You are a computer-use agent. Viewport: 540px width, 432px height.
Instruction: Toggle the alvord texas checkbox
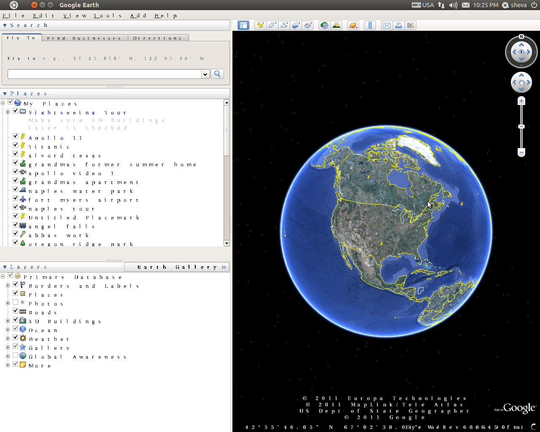[x=16, y=154]
